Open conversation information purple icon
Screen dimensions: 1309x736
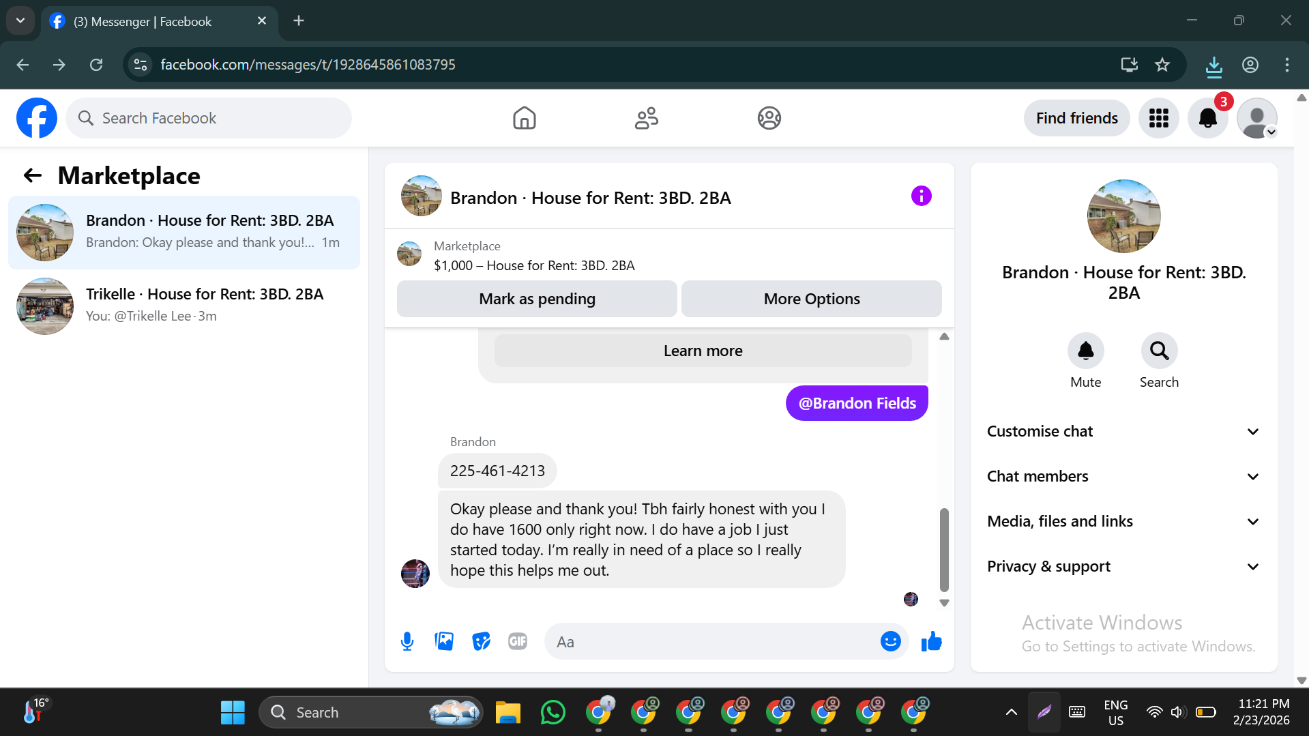(921, 196)
